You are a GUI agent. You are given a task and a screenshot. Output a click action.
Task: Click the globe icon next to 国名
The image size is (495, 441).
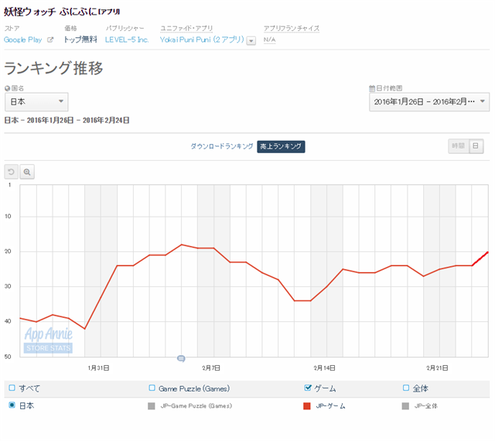(x=7, y=88)
